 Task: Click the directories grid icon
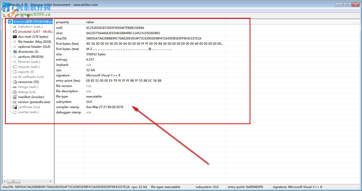point(15,52)
